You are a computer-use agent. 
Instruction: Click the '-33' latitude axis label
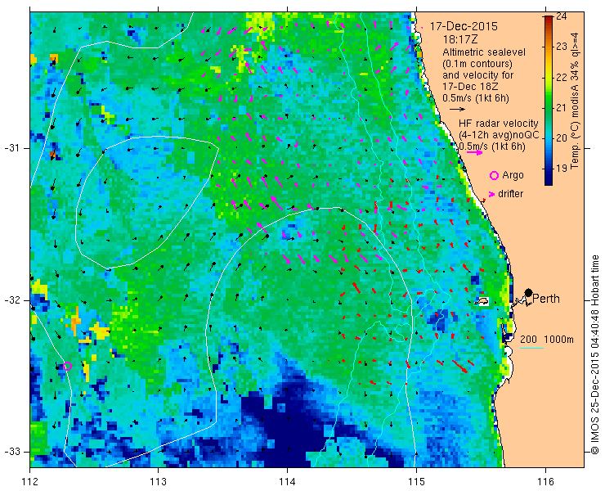point(11,452)
